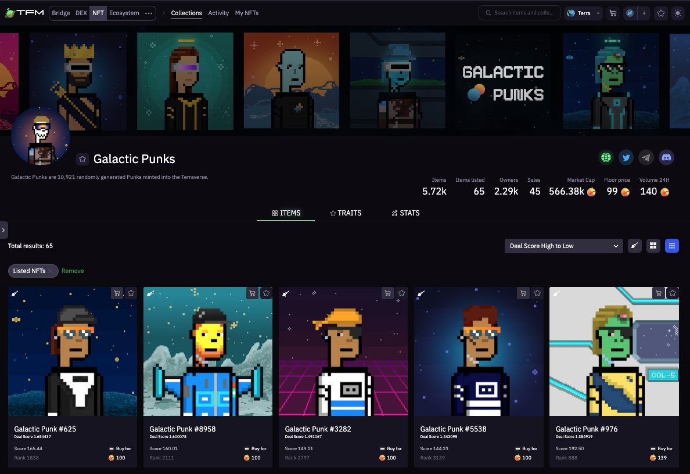Click the sweep icon on Galactic Punk #976
This screenshot has height=474, width=690.
pyautogui.click(x=556, y=293)
